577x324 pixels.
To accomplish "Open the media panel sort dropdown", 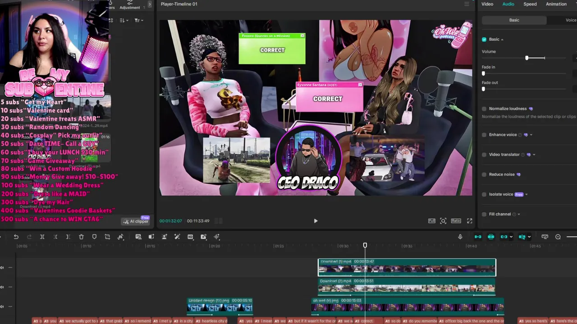I will [124, 20].
